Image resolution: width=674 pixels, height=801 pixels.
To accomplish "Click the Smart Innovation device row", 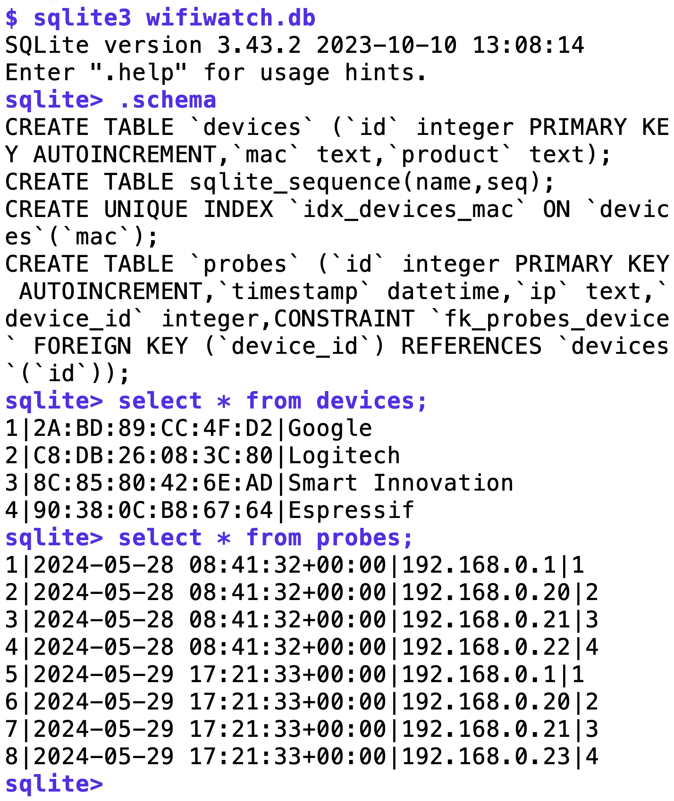I will [x=259, y=483].
